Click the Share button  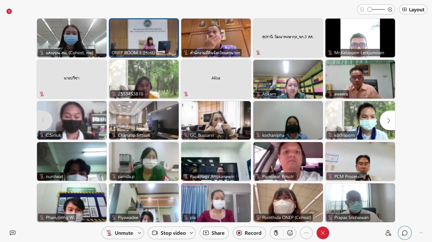tap(214, 233)
